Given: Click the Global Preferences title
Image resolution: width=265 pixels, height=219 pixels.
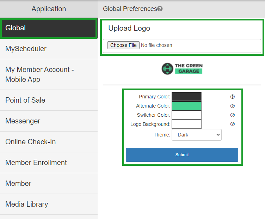Looking at the screenshot, I should coord(130,8).
